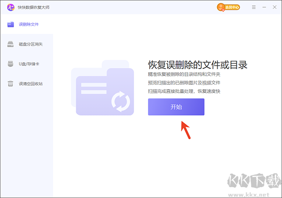282x198 pixels.
Task: Click the 开始 start button
Action: (x=176, y=107)
